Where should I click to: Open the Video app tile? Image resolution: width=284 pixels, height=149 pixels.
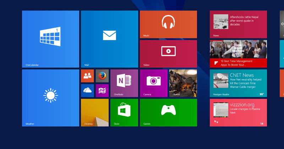pos(168,53)
